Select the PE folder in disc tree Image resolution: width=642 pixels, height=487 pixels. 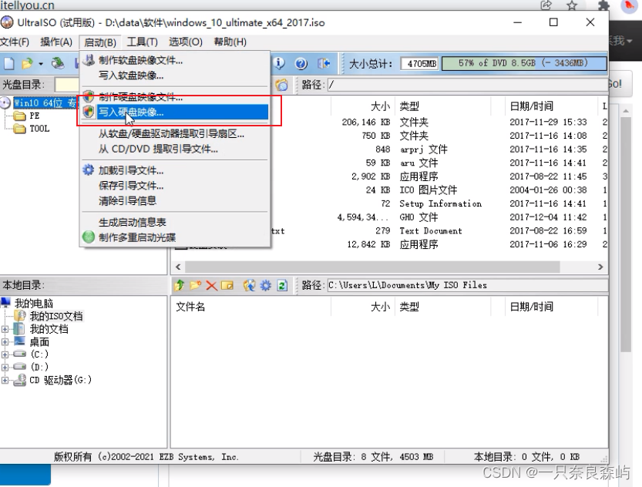coord(35,116)
